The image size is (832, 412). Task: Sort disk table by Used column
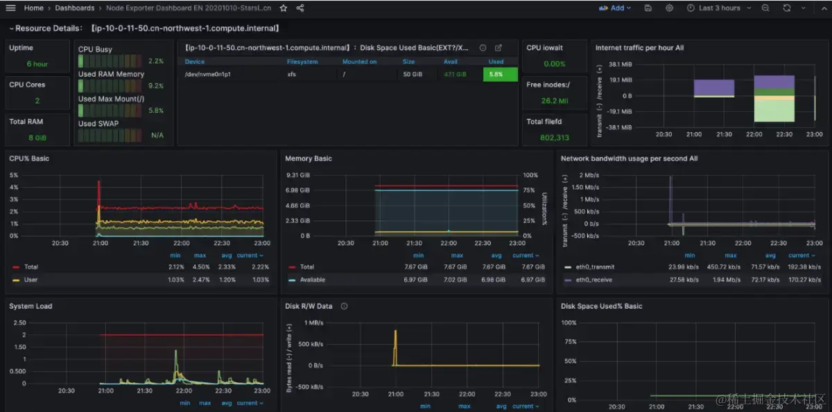[496, 62]
